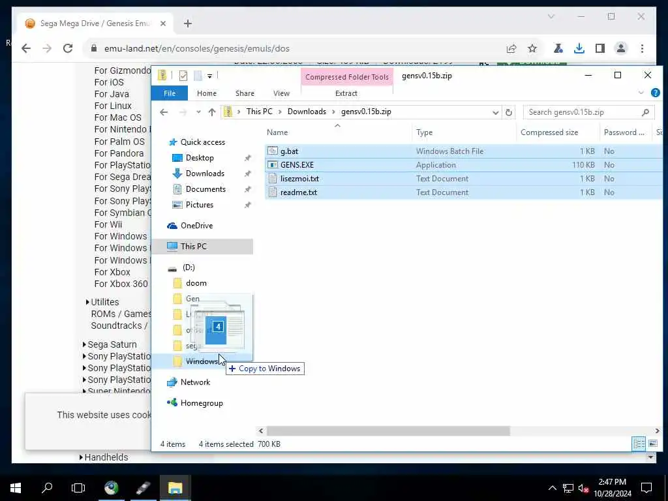This screenshot has width=668, height=501.
Task: Expand Handhelds section on website
Action: (81, 457)
